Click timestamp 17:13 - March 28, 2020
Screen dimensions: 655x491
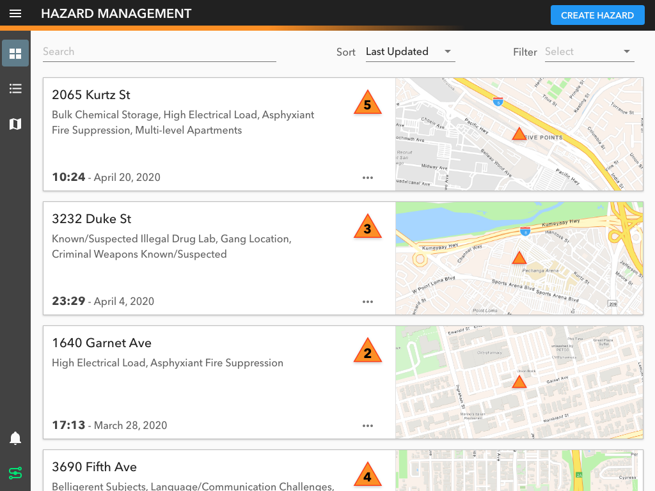tap(109, 425)
